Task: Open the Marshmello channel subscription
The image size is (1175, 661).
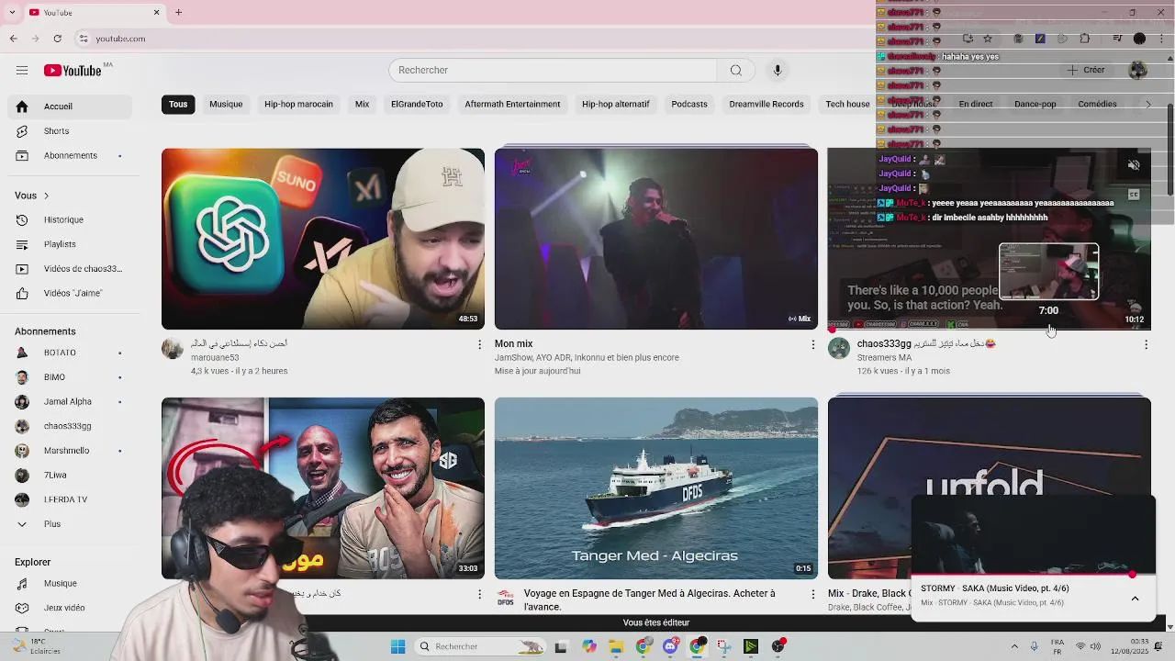Action: pos(69,451)
